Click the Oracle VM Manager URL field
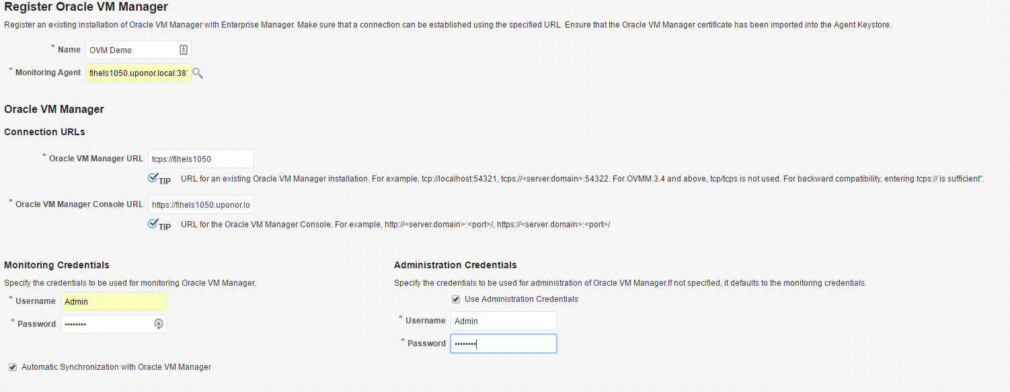This screenshot has width=1010, height=392. [x=201, y=159]
